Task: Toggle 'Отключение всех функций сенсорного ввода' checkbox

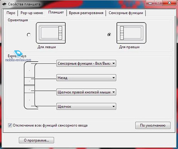Action: pos(10,125)
